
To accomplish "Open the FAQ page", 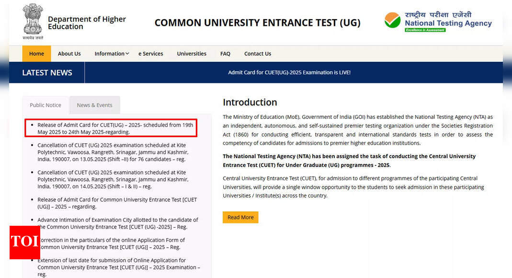I will (x=225, y=54).
